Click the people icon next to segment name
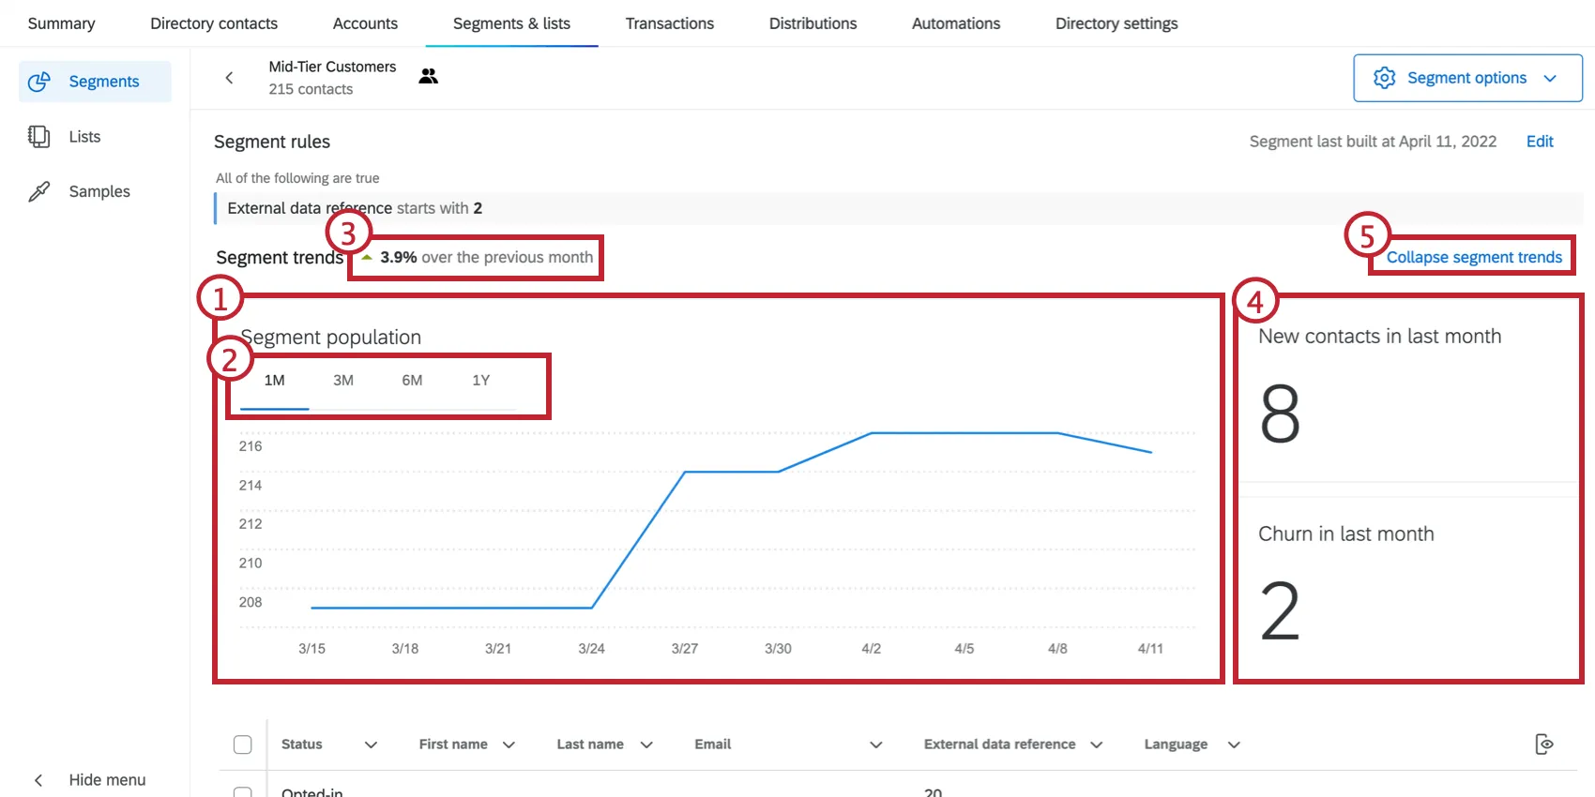Viewport: 1595px width, 797px height. (429, 77)
